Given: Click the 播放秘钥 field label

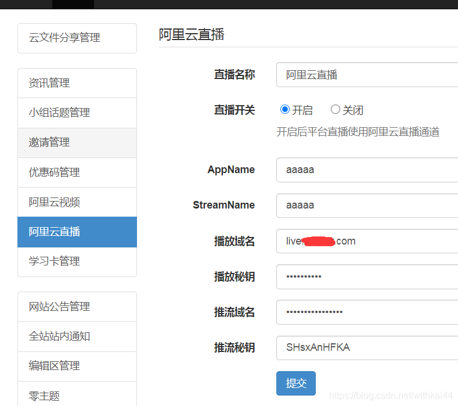Looking at the screenshot, I should [x=235, y=276].
